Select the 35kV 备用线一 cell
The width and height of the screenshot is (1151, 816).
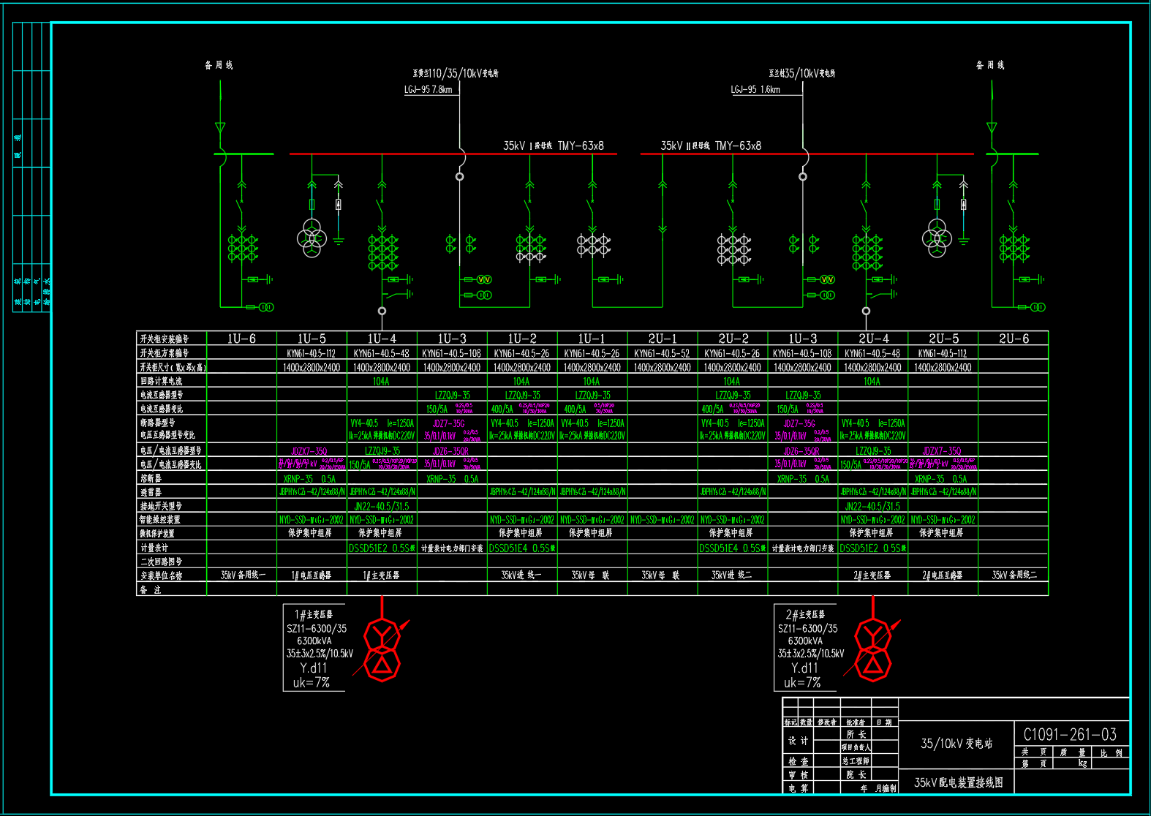click(x=243, y=575)
